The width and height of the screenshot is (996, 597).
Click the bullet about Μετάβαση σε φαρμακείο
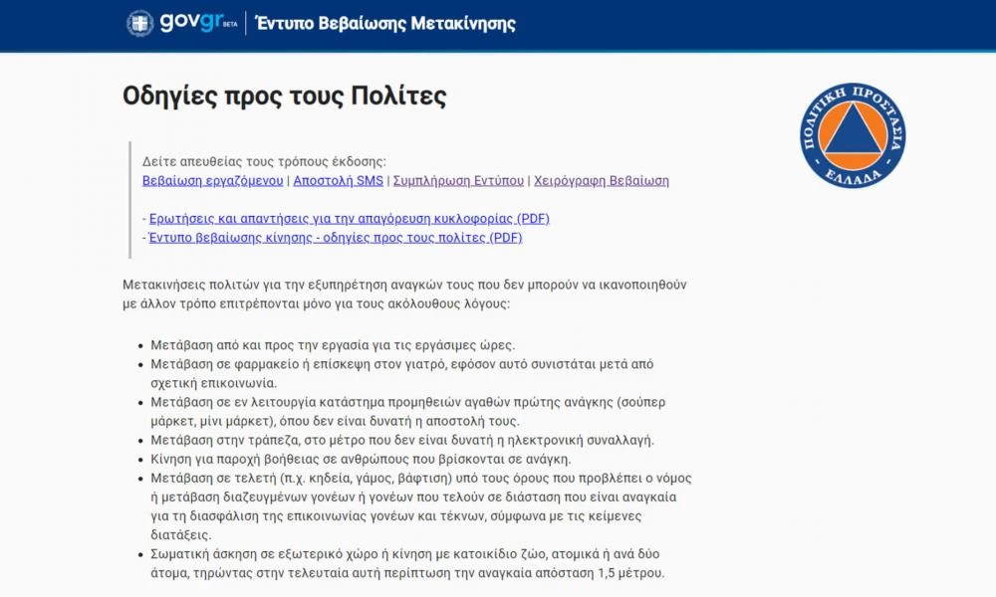click(402, 374)
